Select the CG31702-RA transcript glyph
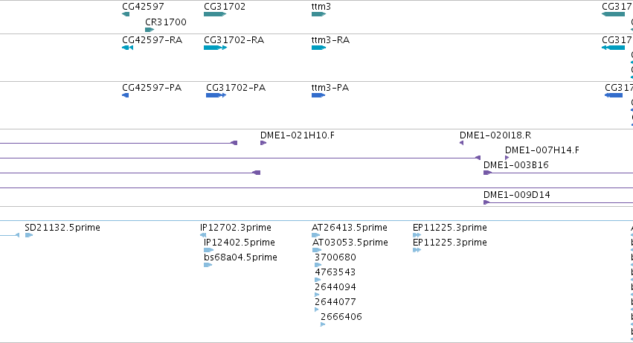Screen dimensions: 633x343 pyautogui.click(x=216, y=48)
